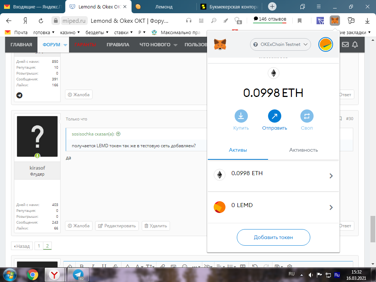The image size is (376, 282).
Task: Click the Удалить post button
Action: (x=156, y=226)
